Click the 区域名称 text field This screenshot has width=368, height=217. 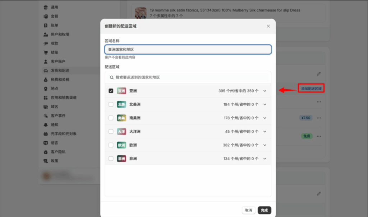click(x=188, y=49)
